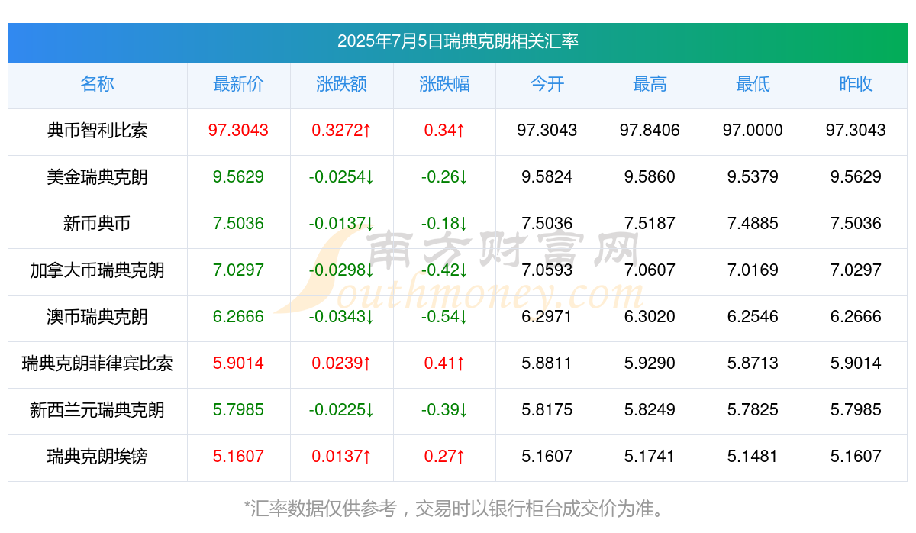The image size is (916, 533).
Task: Click the change amount -0.0225↓
Action: tap(341, 410)
